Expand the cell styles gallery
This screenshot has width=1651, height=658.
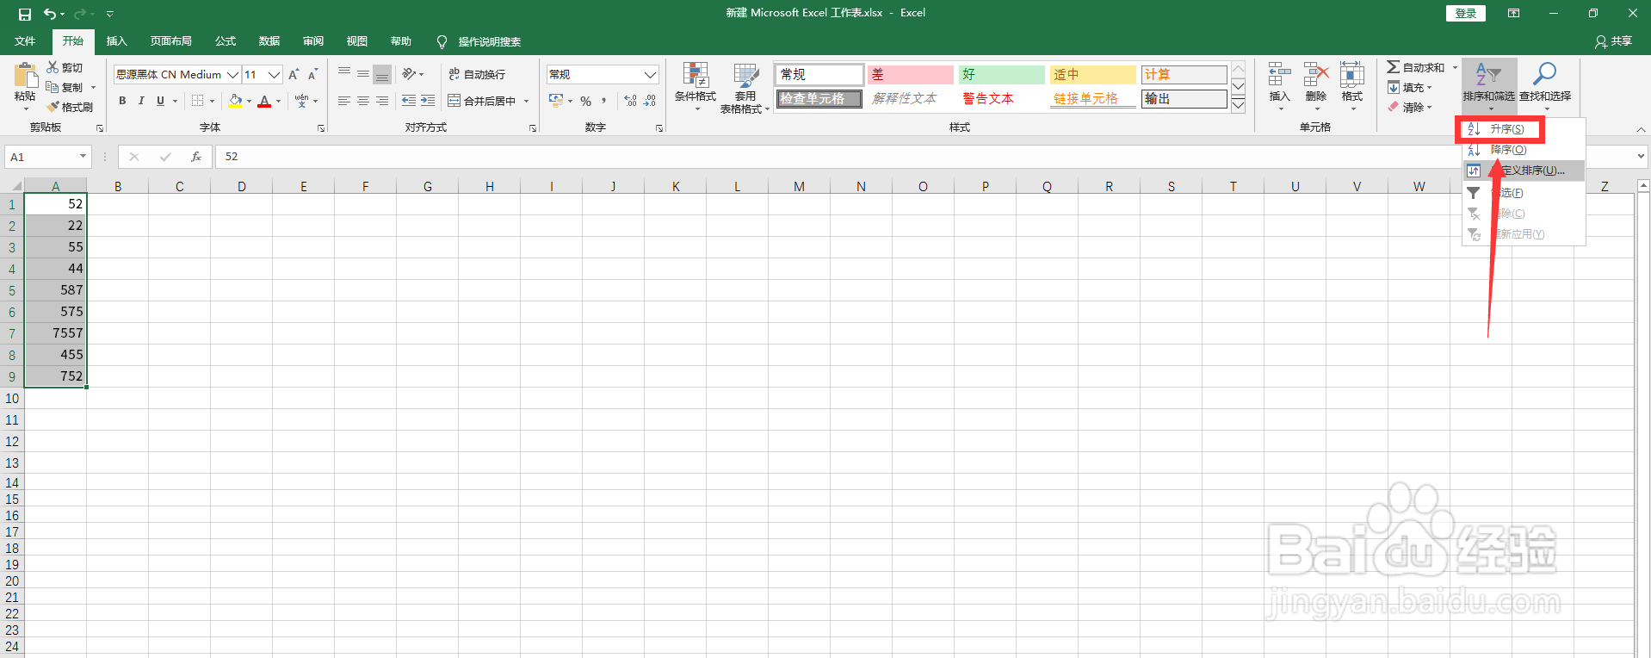pyautogui.click(x=1238, y=105)
